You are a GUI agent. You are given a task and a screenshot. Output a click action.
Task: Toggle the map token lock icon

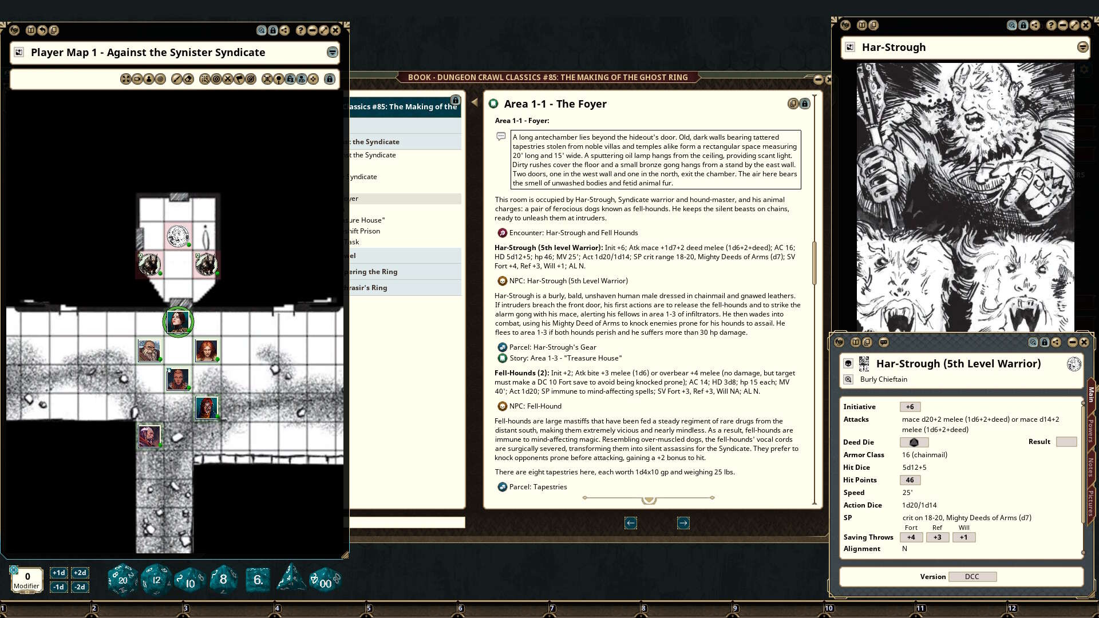[x=290, y=79]
